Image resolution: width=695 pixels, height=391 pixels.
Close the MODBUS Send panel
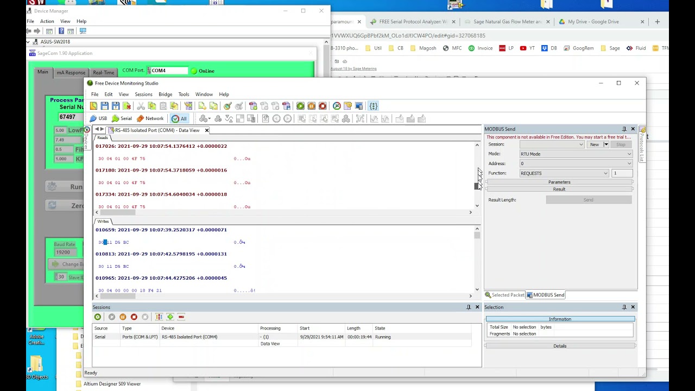click(633, 129)
